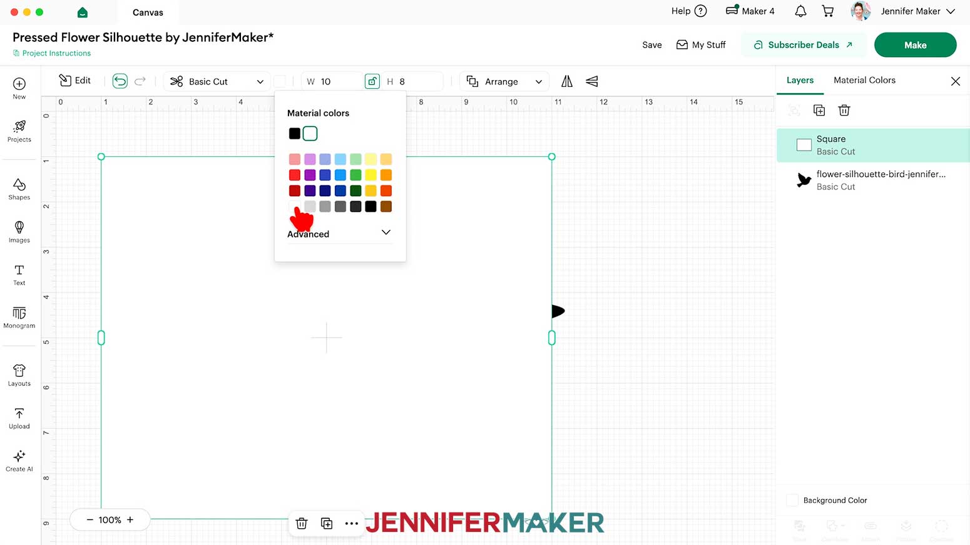Open the Project Instructions link
The image size is (970, 545).
(52, 53)
